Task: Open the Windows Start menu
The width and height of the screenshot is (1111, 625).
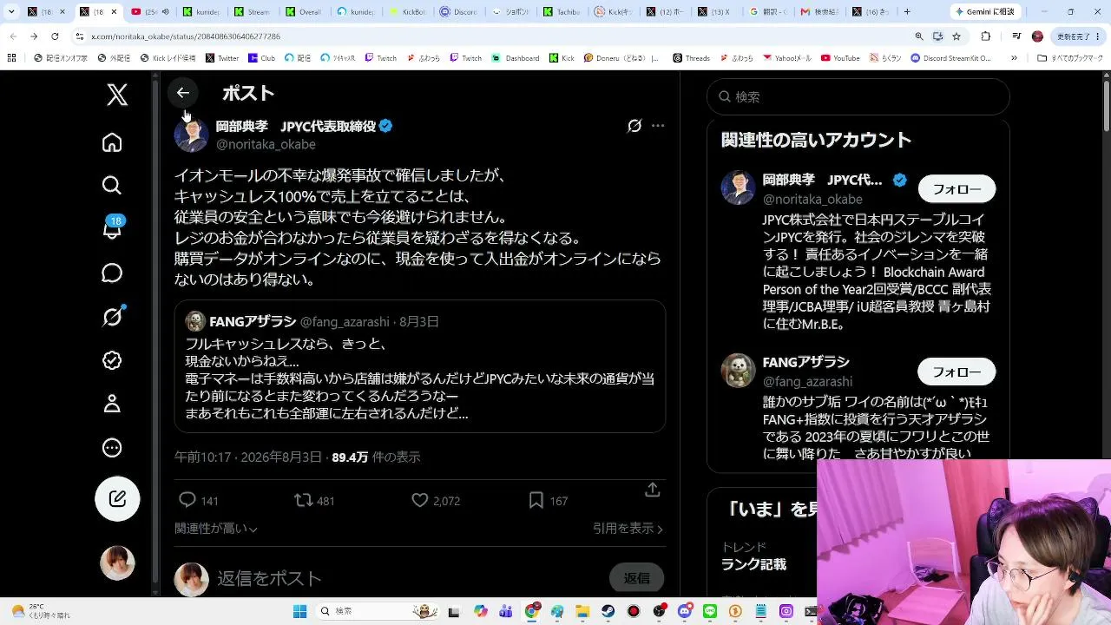Action: tap(300, 611)
